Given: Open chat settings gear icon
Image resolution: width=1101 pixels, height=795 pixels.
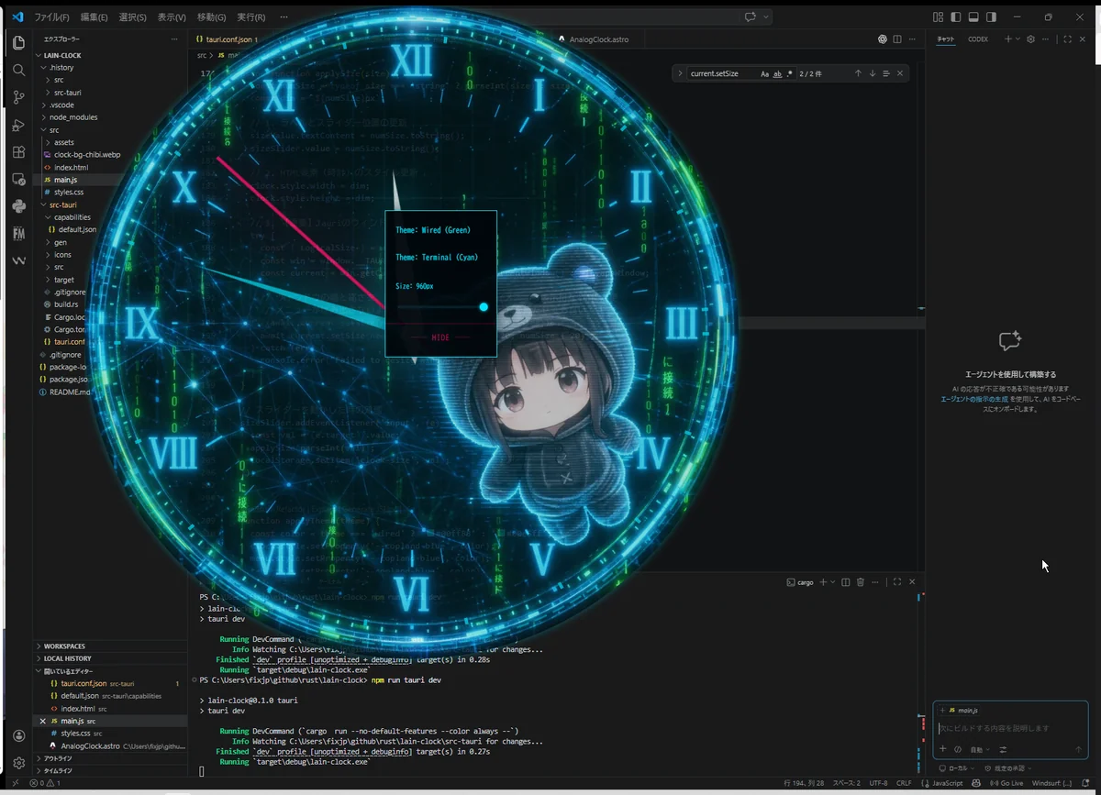Looking at the screenshot, I should pos(1030,39).
